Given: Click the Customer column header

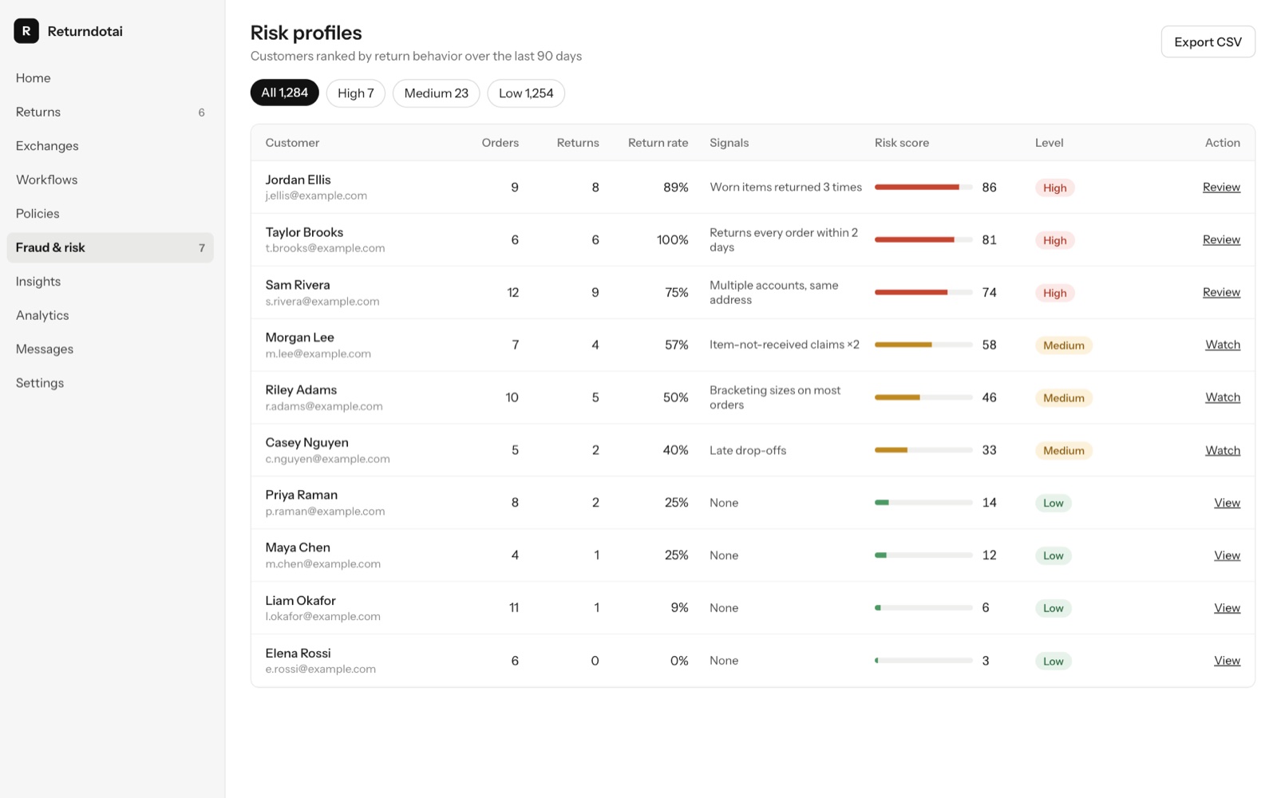Looking at the screenshot, I should click(292, 143).
